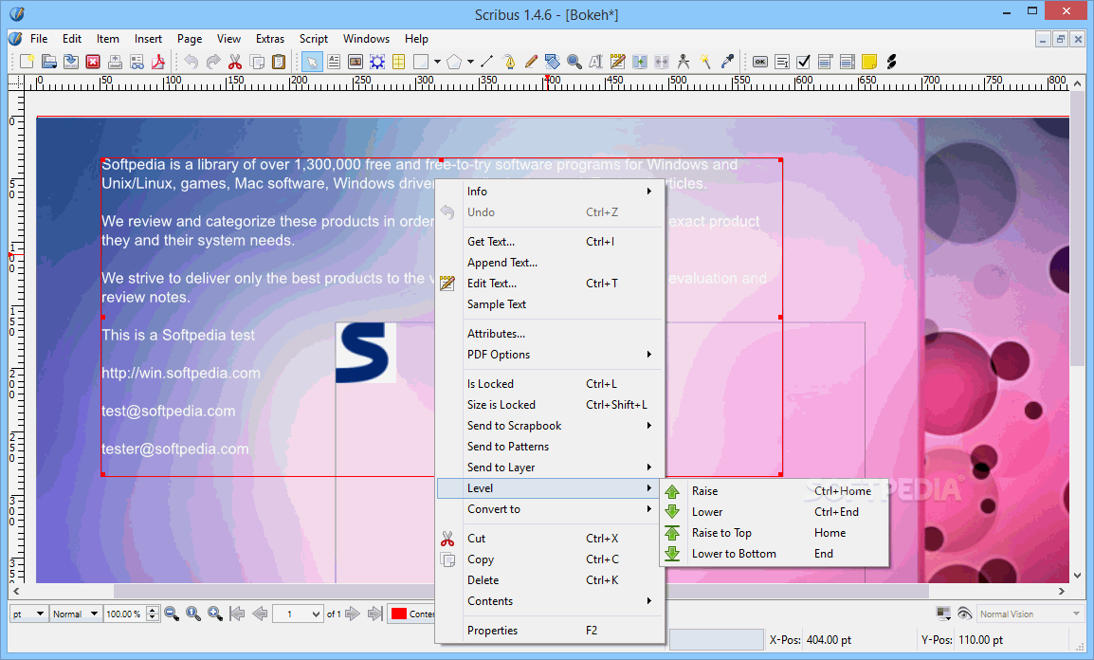Select the Insert Table tool
Screen dimensions: 1094x660
pos(398,62)
